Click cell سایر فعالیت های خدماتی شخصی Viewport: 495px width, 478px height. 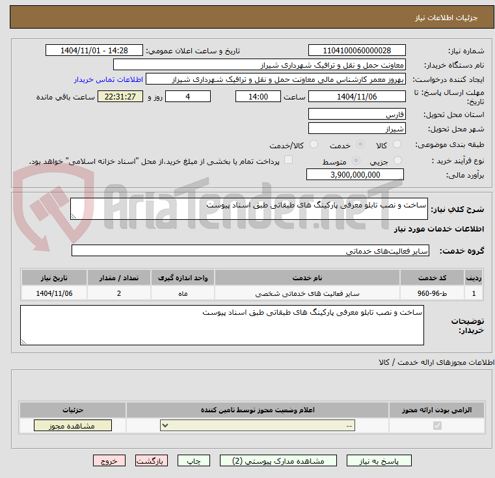point(307,293)
